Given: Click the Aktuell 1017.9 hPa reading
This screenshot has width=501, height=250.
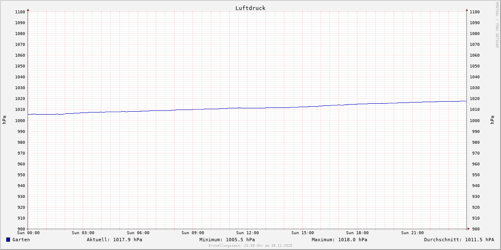Looking at the screenshot, I should click(114, 240).
